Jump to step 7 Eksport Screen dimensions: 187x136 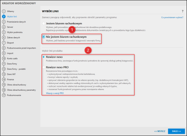[8, 43]
